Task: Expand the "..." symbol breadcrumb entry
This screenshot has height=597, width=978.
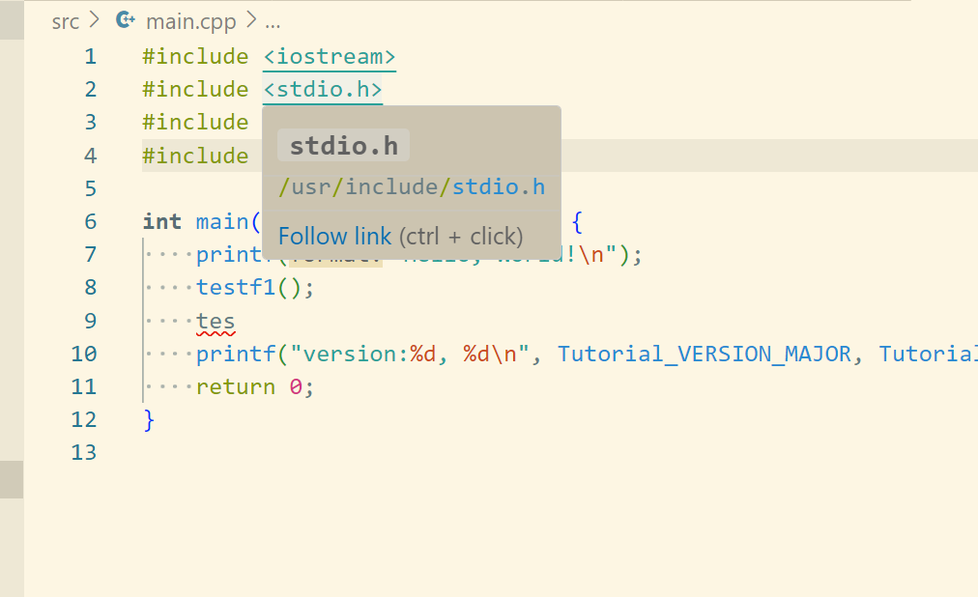Action: [x=272, y=20]
